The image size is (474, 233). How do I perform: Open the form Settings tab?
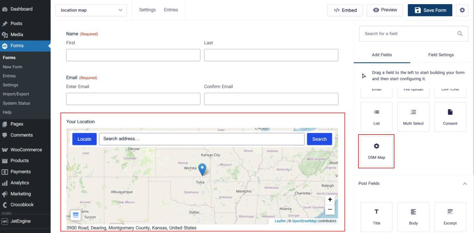(147, 10)
